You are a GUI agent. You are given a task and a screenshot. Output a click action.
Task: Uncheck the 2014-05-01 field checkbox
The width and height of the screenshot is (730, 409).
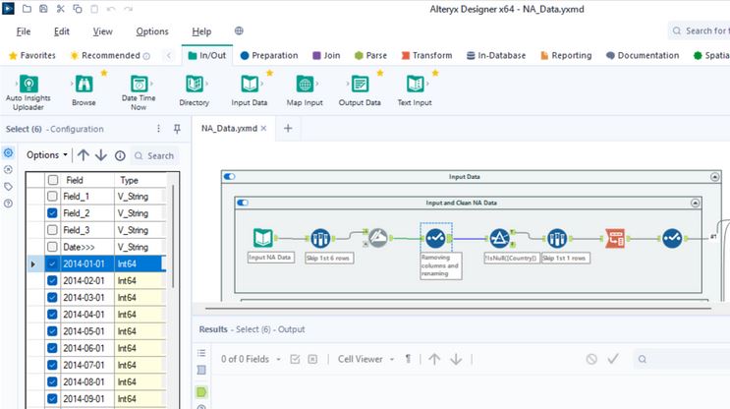[53, 330]
